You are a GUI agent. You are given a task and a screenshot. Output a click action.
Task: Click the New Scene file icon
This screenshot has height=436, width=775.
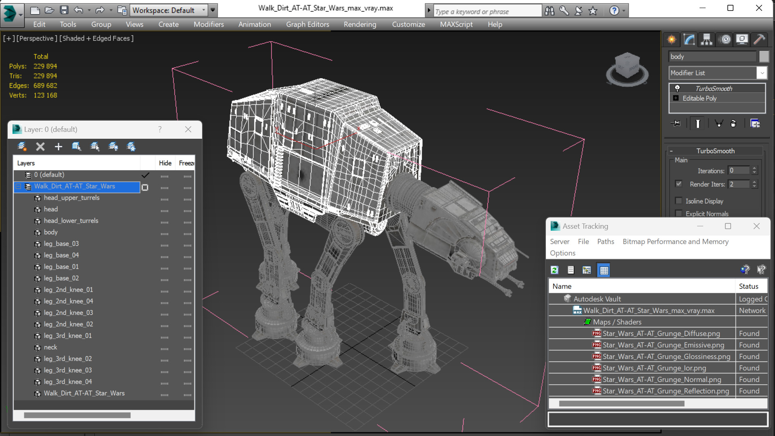[35, 10]
